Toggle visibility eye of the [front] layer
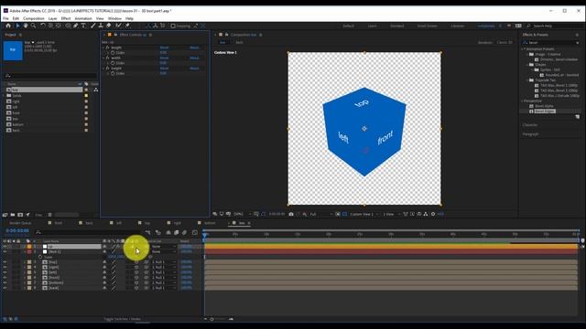 click(5, 278)
